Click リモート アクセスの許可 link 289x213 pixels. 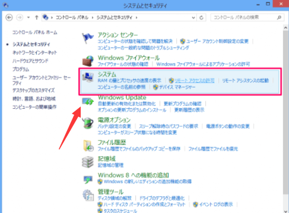click(195, 80)
